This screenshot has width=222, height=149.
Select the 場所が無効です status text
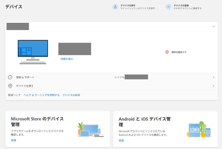(x=179, y=52)
